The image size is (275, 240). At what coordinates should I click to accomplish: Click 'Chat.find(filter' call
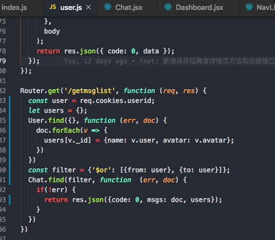pos(60,180)
